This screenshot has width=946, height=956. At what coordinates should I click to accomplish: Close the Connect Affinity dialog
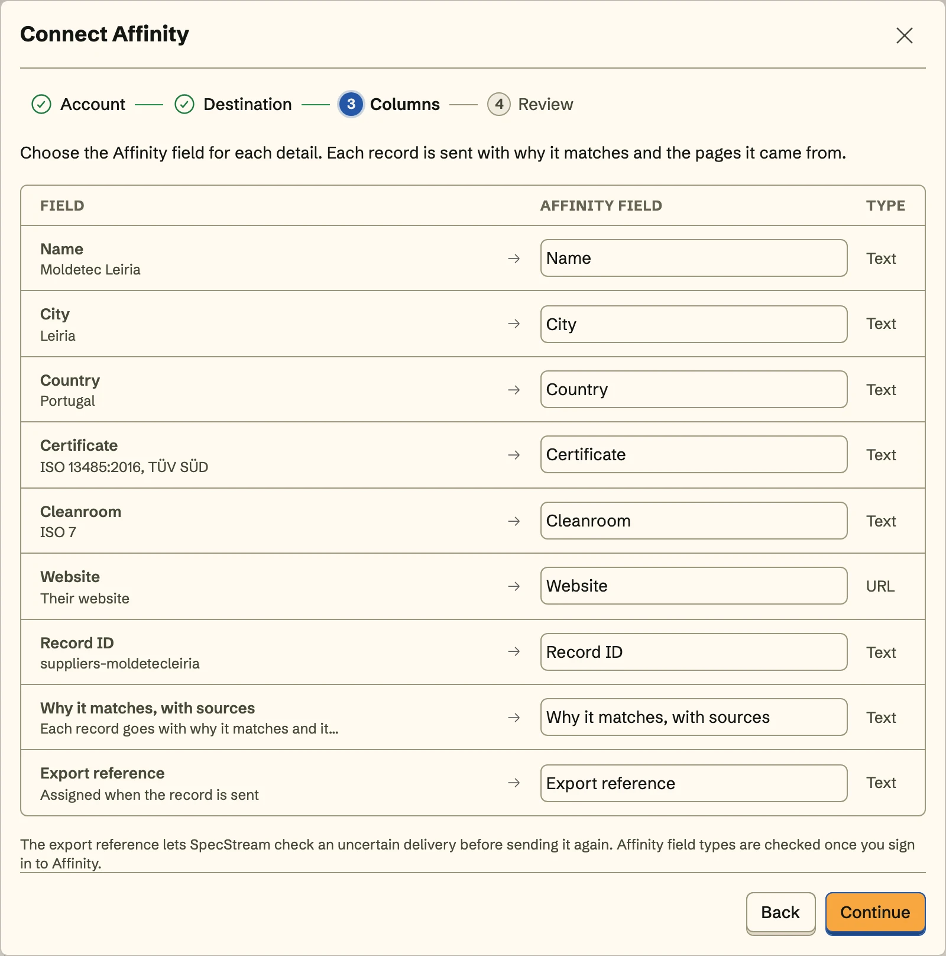[904, 35]
